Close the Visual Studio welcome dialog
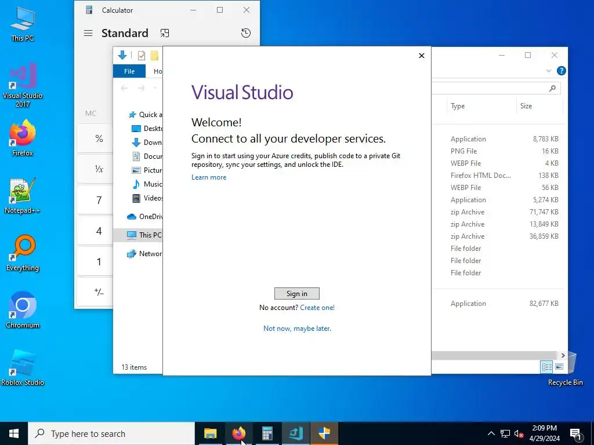 422,56
